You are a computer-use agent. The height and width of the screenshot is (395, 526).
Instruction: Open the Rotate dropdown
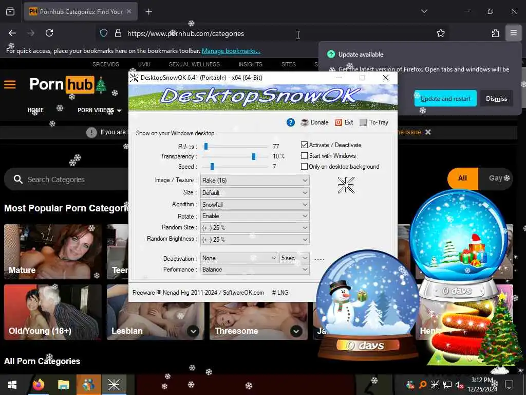tap(255, 216)
